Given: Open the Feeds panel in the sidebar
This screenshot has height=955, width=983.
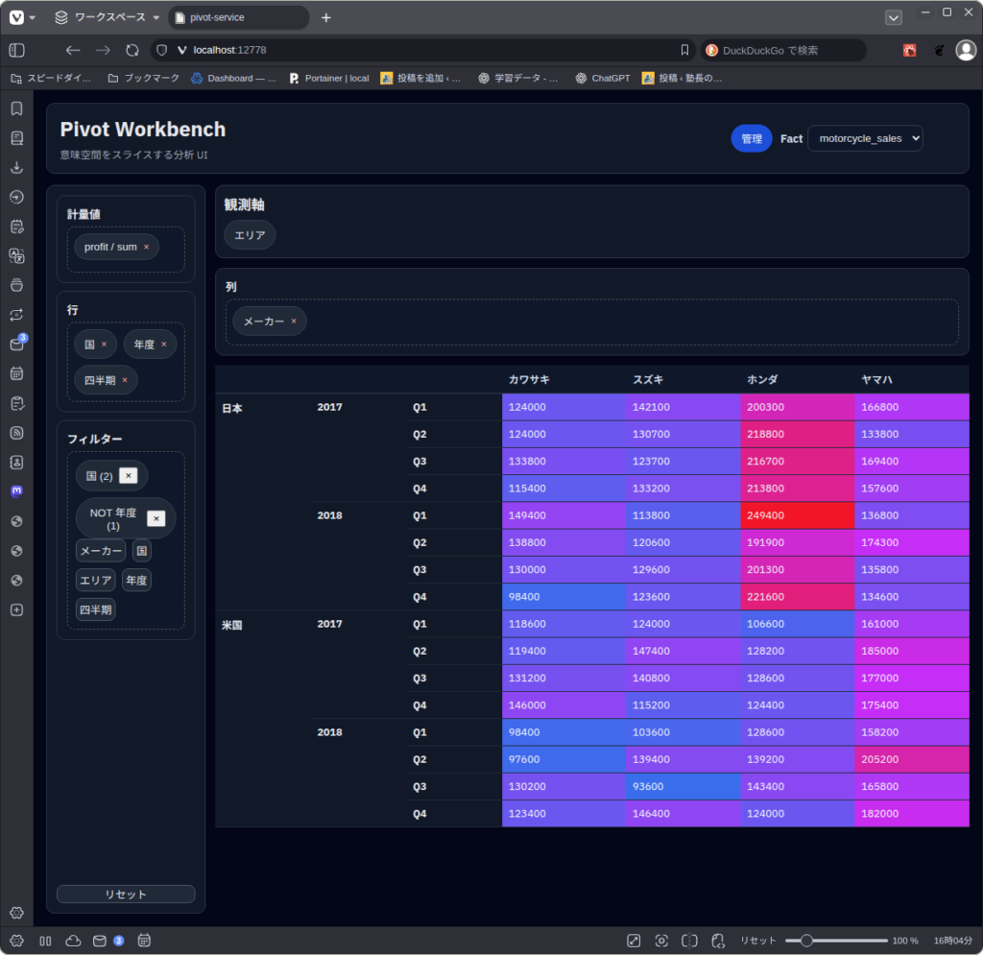Looking at the screenshot, I should click(16, 433).
